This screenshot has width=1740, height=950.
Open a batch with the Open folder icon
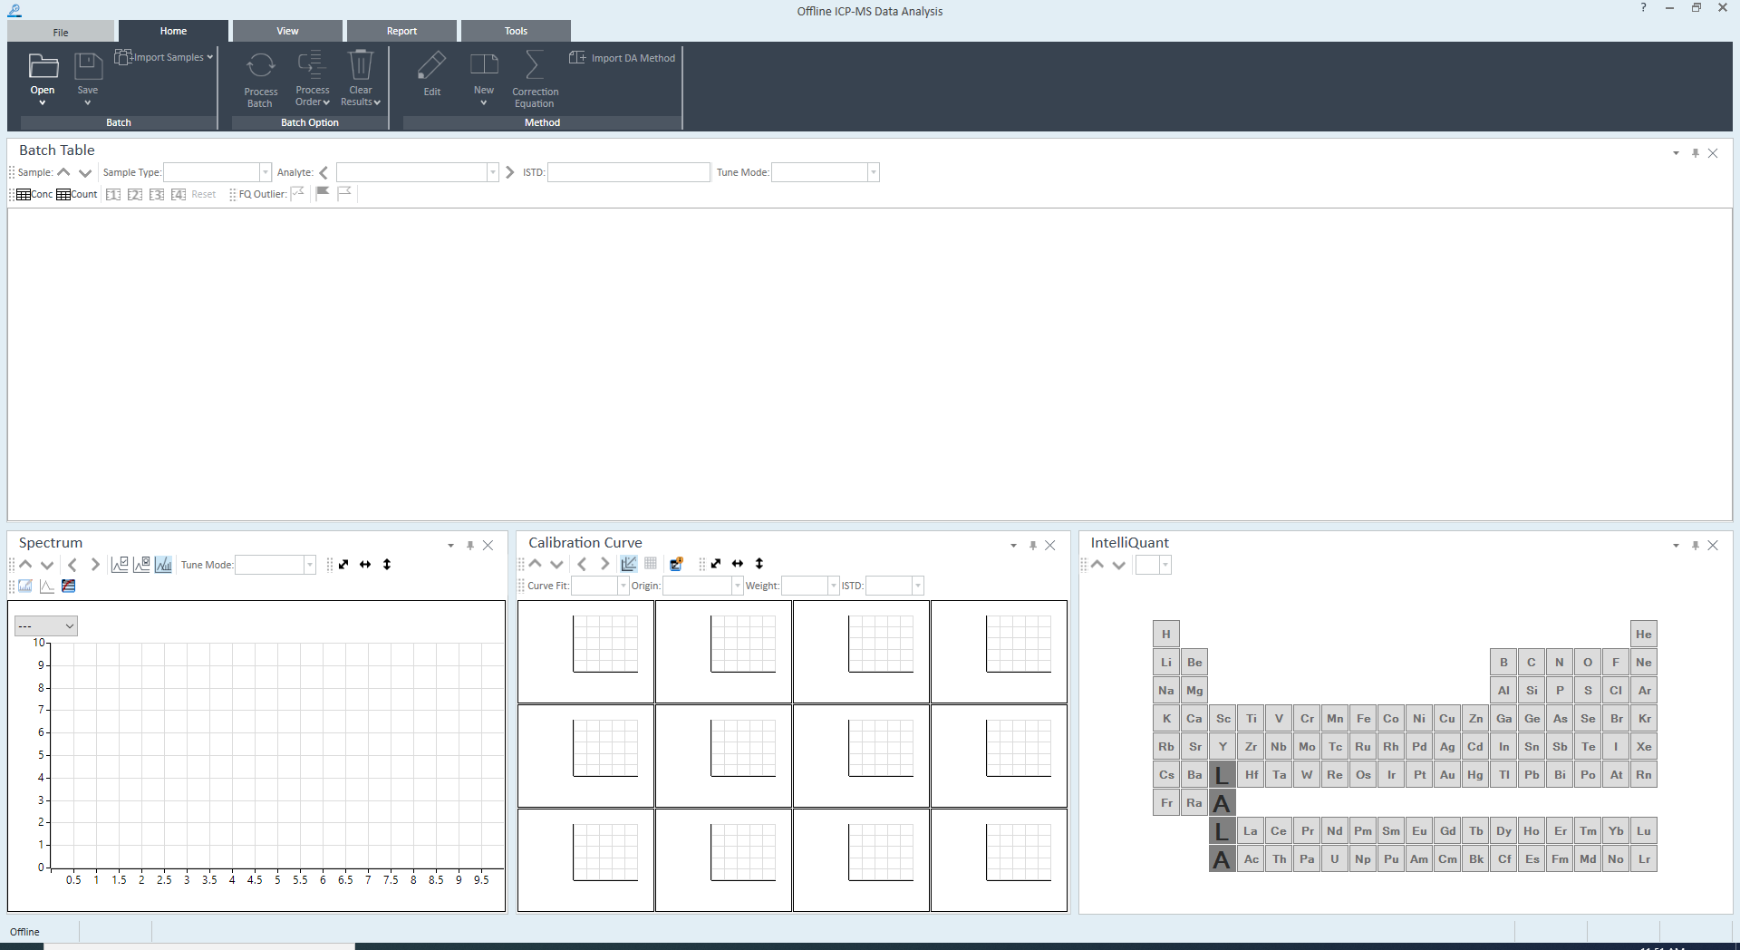(43, 67)
